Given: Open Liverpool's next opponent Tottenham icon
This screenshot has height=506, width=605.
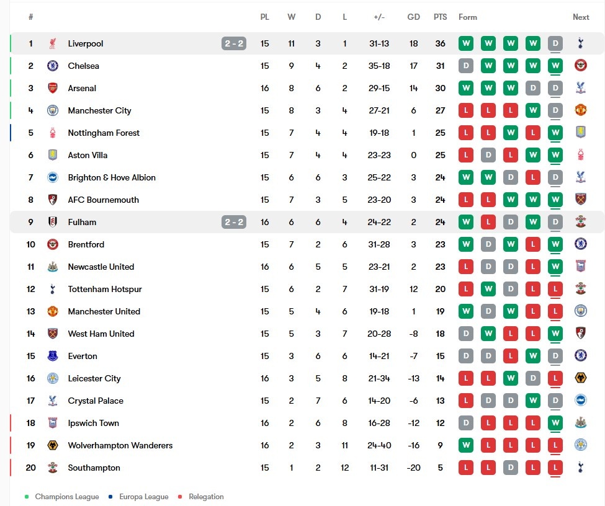Looking at the screenshot, I should click(x=580, y=43).
